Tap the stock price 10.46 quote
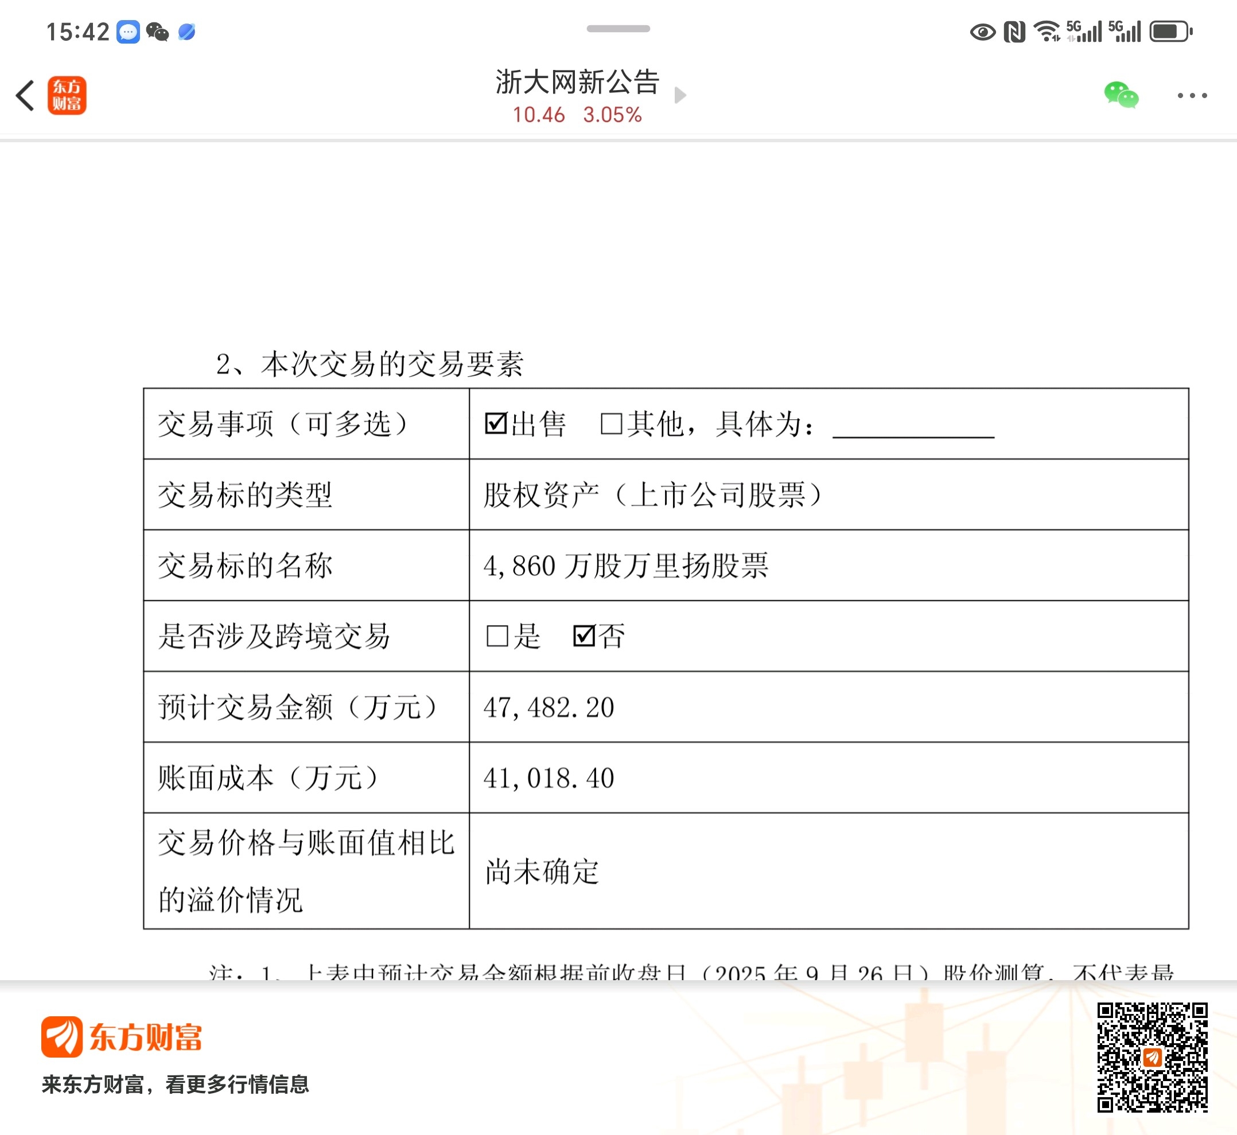The height and width of the screenshot is (1135, 1237). [x=538, y=115]
